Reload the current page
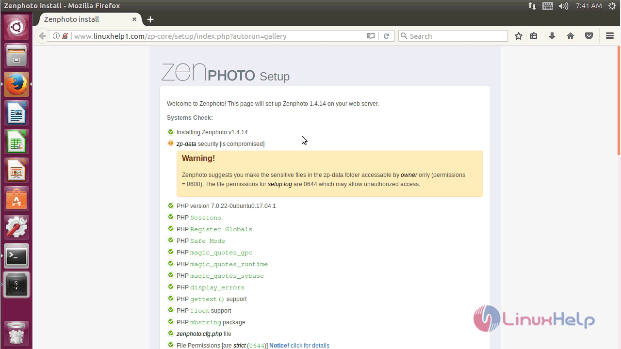Screen dimensions: 621x349 tap(386, 36)
